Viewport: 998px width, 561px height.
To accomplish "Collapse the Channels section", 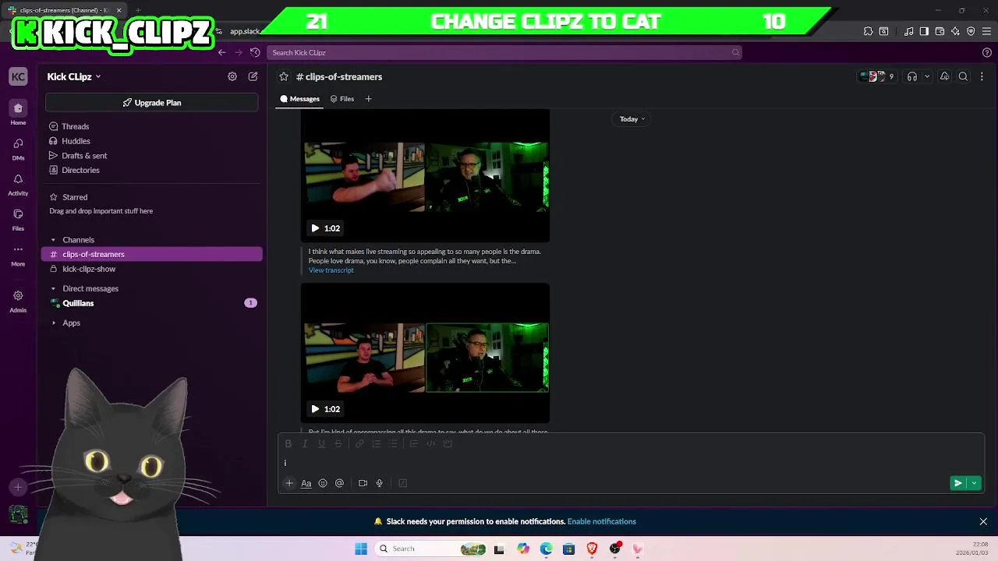I will [53, 240].
